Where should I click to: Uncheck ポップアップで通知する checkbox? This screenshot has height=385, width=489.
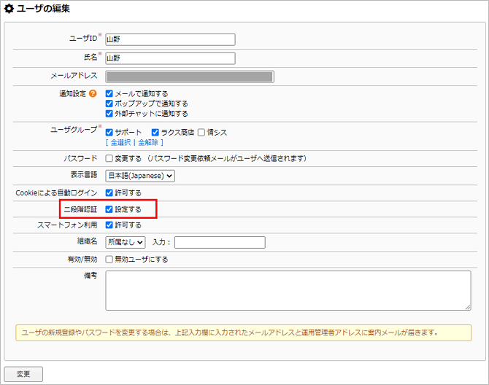click(109, 104)
